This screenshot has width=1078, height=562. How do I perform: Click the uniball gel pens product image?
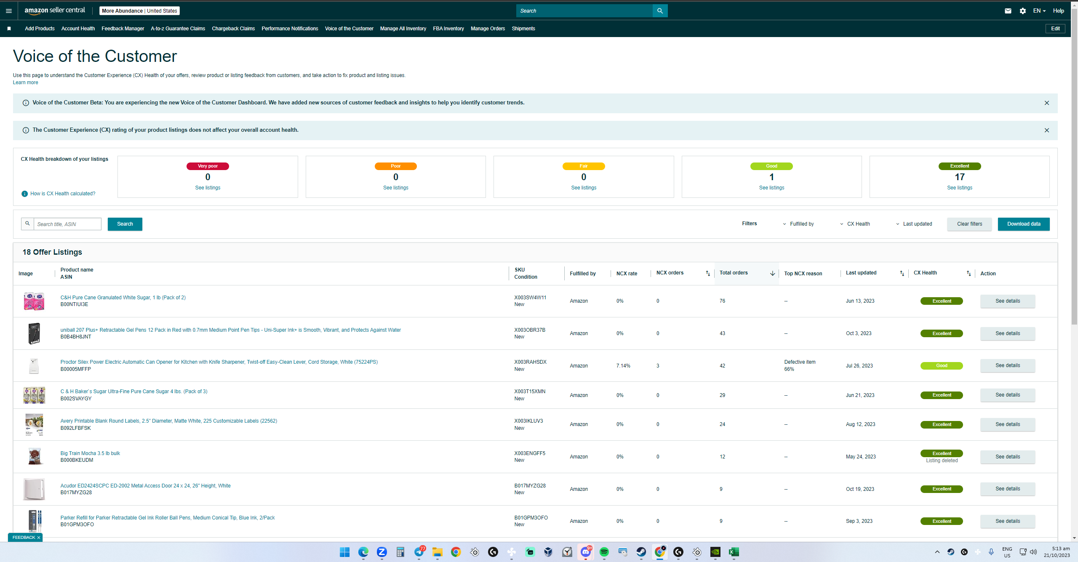pos(34,333)
